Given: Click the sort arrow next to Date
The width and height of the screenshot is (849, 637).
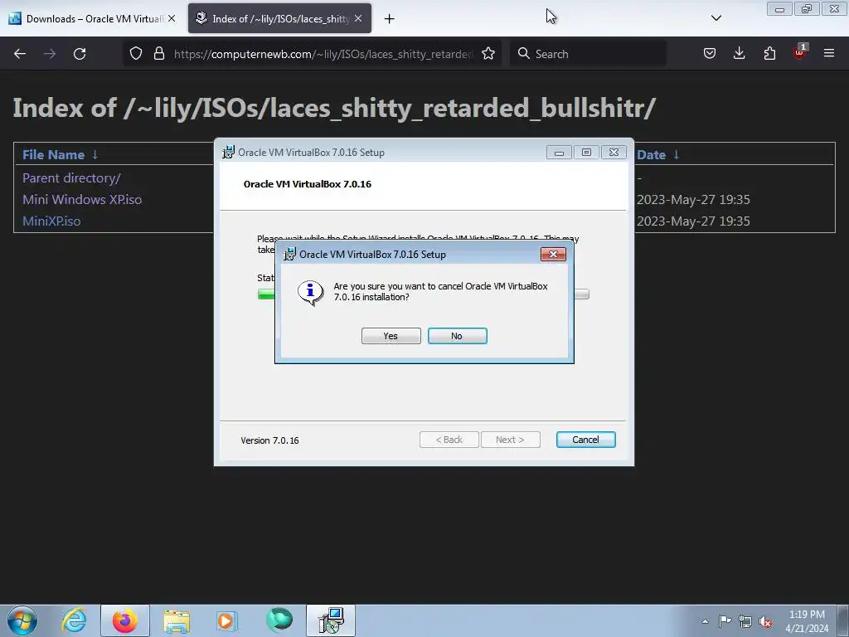Looking at the screenshot, I should [x=676, y=154].
